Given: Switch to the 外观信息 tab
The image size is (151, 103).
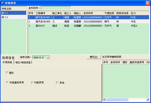Looking at the screenshot, I should tap(7, 62).
